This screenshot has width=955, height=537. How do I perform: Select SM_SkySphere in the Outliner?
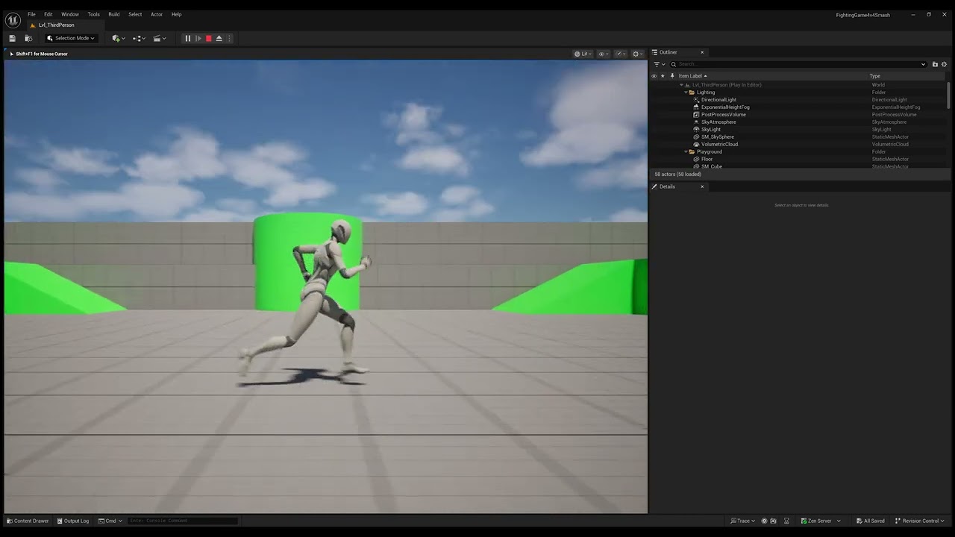[717, 137]
